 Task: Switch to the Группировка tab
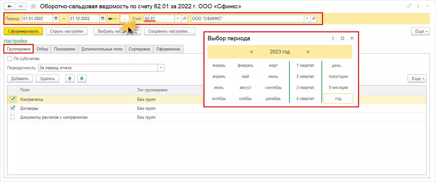click(x=18, y=49)
